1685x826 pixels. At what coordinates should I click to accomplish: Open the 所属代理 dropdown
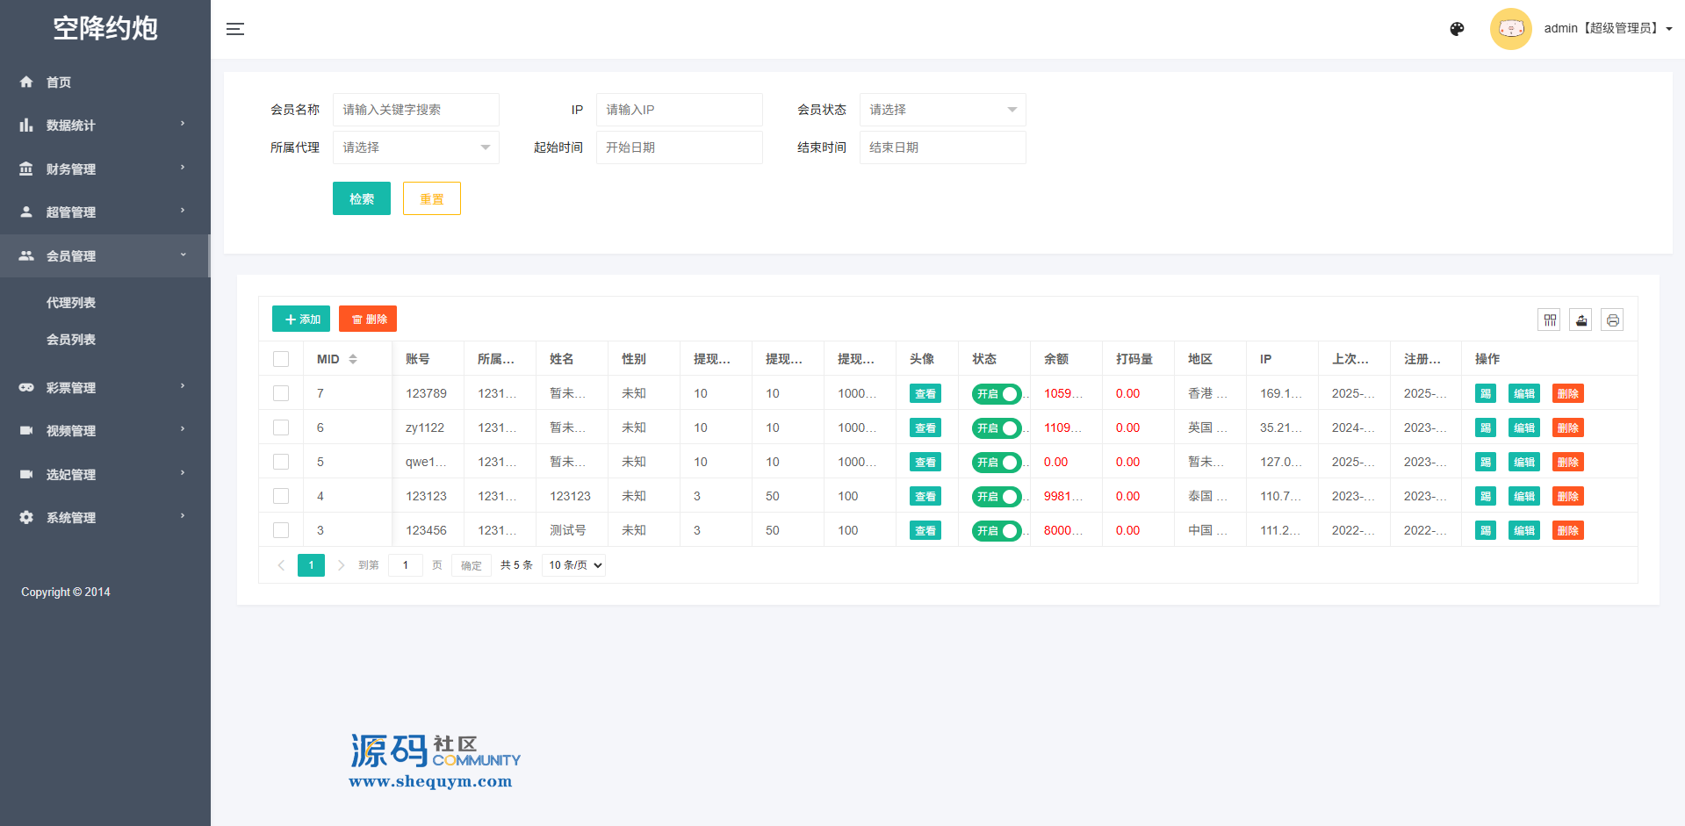coord(415,147)
